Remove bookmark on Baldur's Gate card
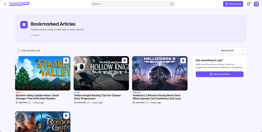 click(x=66, y=115)
